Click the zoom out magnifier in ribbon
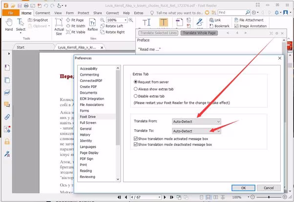Viewport: 294px width, 202px height. (x=102, y=20)
